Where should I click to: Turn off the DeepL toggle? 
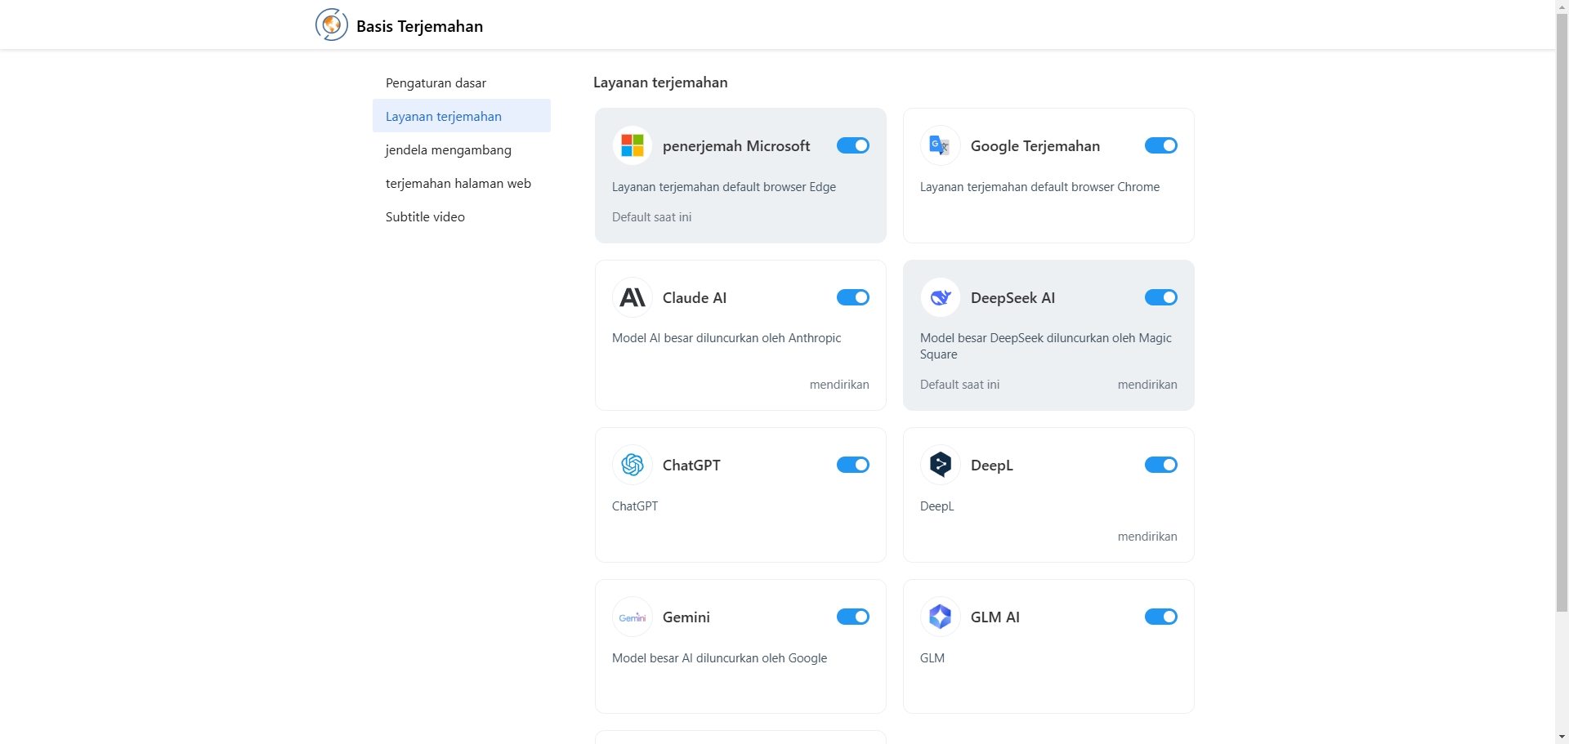click(1161, 465)
